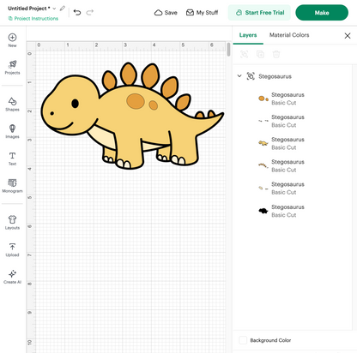Select the black silhouette Stegosaurus layer thumbnail
This screenshot has width=357, height=353.
263,211
